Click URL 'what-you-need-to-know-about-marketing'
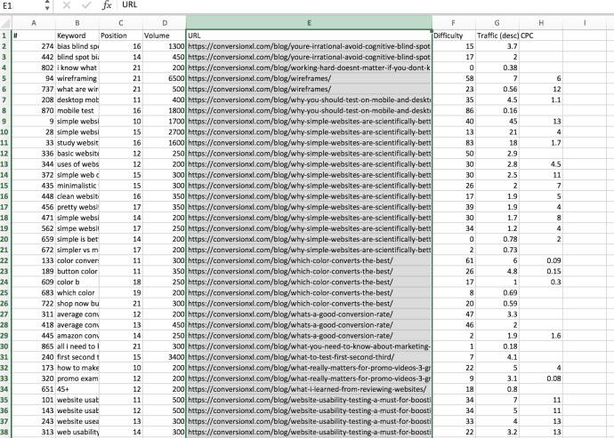614x438 pixels. [x=309, y=346]
